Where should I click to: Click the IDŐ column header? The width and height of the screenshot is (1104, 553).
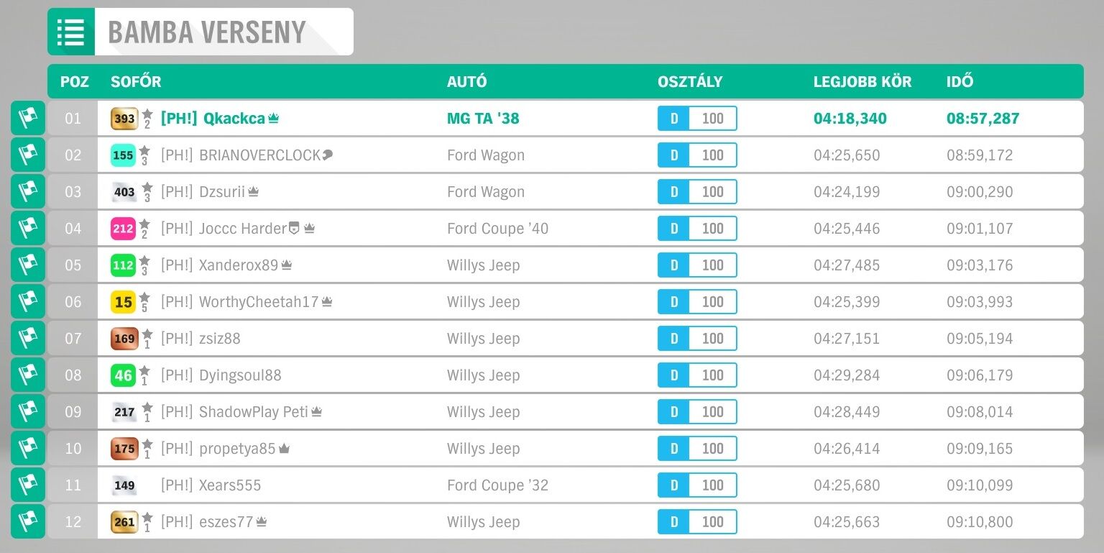coord(960,81)
